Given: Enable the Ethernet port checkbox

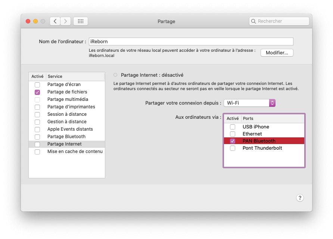Looking at the screenshot, I should (233, 134).
